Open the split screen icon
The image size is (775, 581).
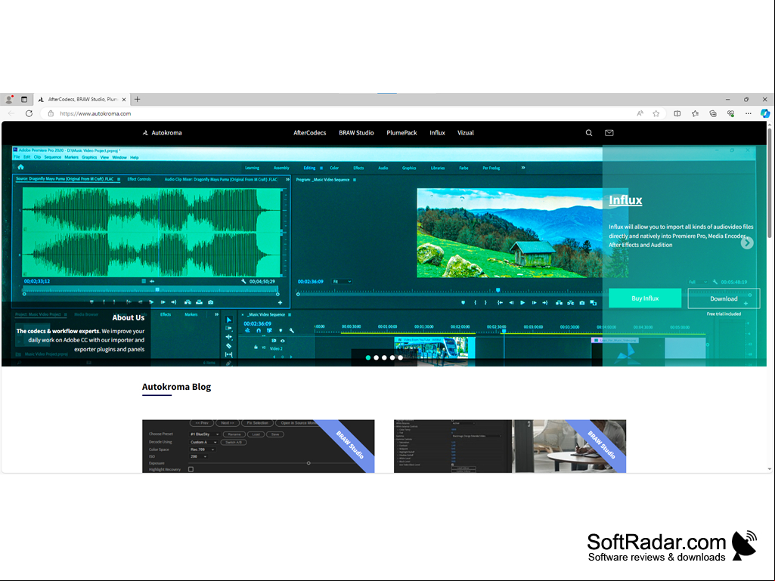pos(677,113)
